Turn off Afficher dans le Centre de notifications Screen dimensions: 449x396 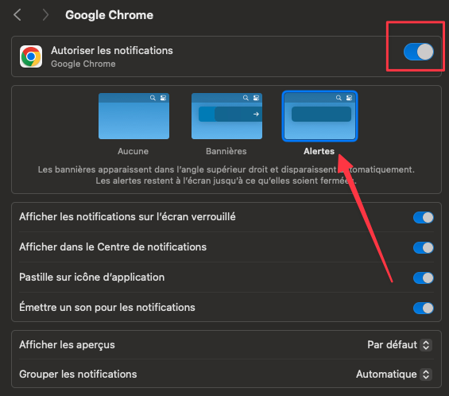424,248
